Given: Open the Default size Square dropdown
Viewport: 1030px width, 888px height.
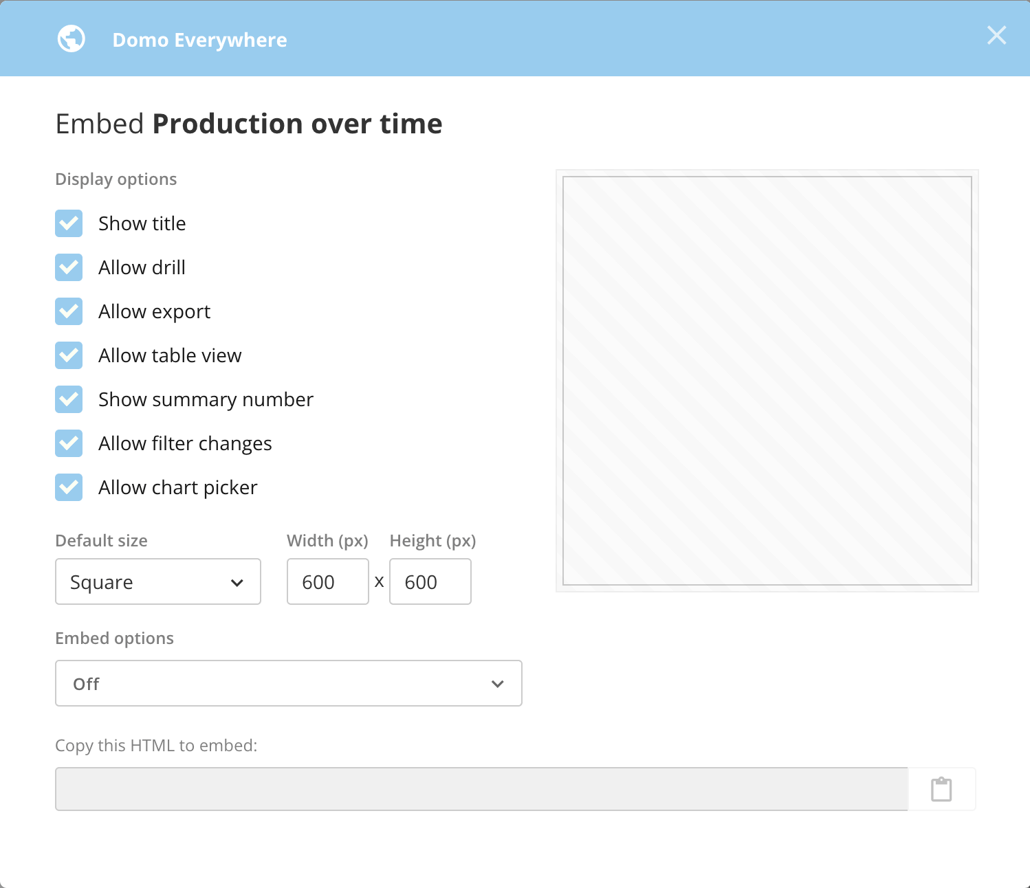Looking at the screenshot, I should 158,581.
